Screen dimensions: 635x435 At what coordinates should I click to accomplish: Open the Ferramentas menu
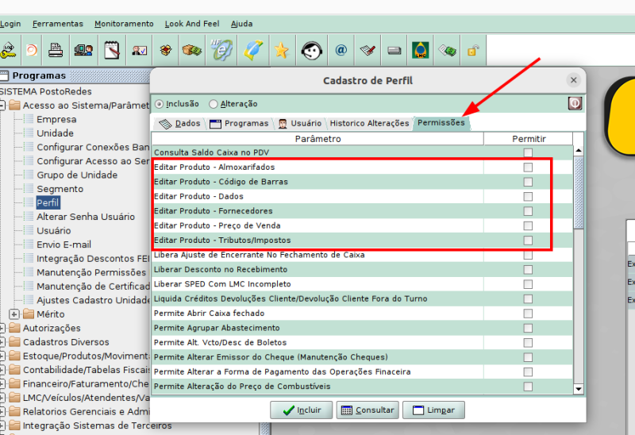(57, 24)
